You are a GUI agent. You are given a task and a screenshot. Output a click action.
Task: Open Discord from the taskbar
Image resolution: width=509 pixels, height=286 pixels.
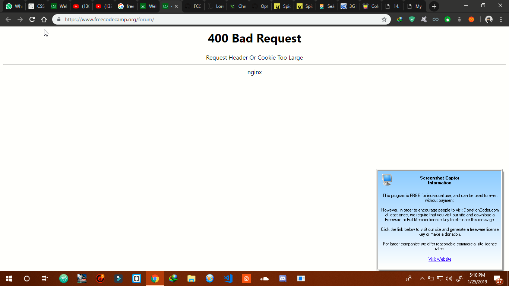[x=282, y=279]
